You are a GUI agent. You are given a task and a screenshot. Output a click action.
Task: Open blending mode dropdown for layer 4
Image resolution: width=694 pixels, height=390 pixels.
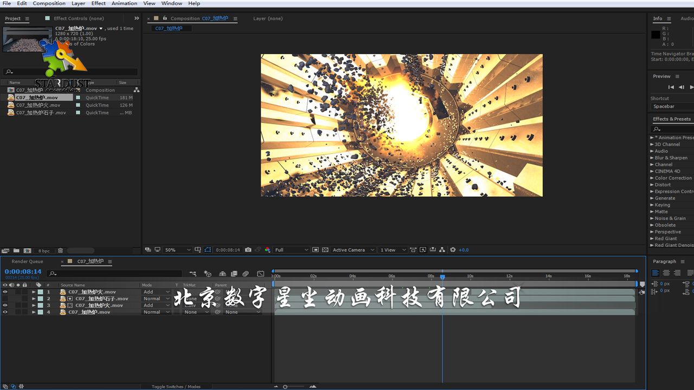[x=157, y=312]
